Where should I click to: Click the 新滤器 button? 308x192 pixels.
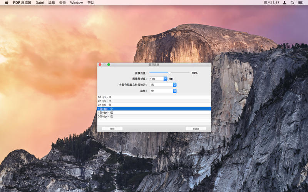[196, 129]
